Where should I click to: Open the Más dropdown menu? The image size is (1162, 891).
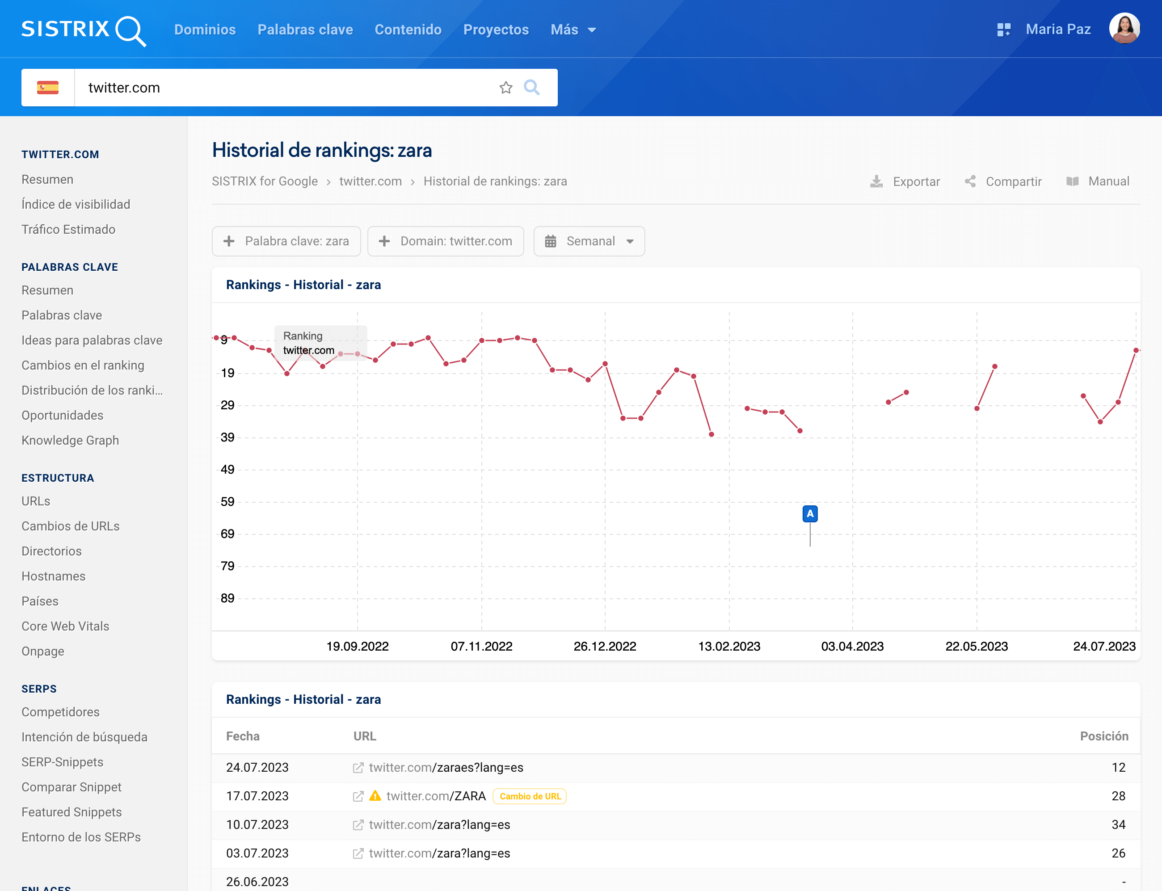573,29
